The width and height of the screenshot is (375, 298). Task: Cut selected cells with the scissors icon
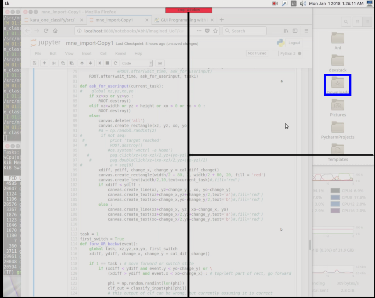pos(54,63)
